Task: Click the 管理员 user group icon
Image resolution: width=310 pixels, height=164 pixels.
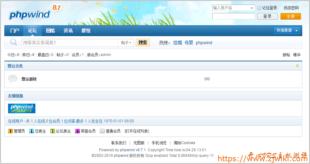Action: coord(10,131)
